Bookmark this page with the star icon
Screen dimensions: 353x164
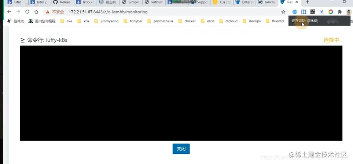tap(283, 12)
